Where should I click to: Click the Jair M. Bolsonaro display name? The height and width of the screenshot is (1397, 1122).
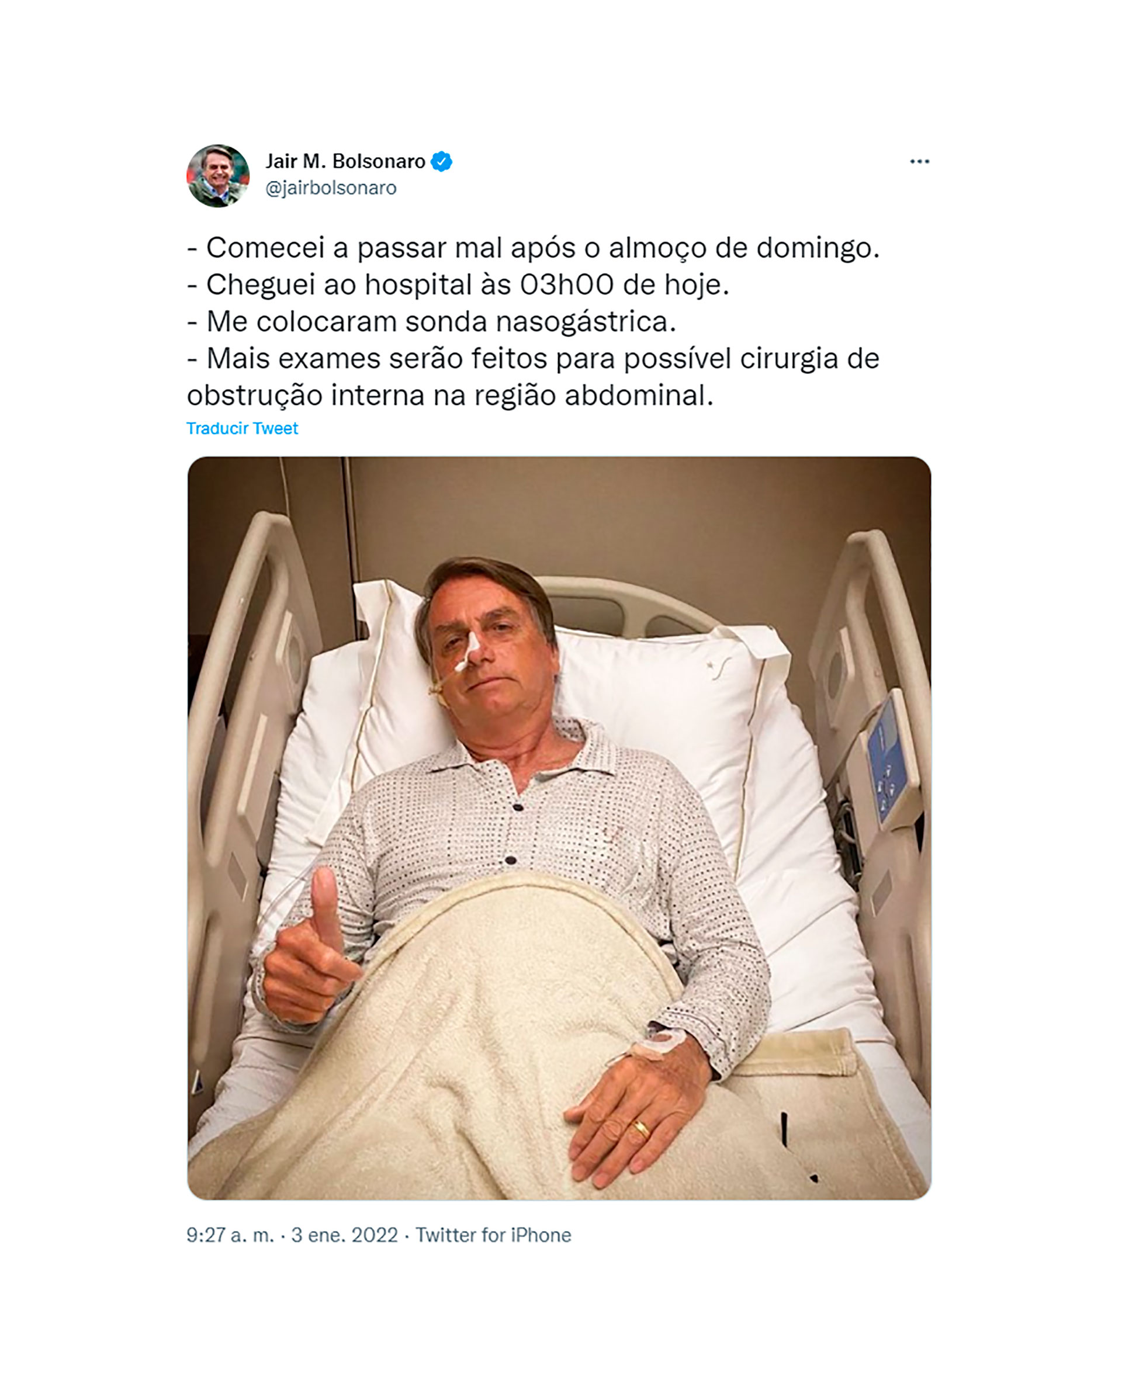coord(345,161)
